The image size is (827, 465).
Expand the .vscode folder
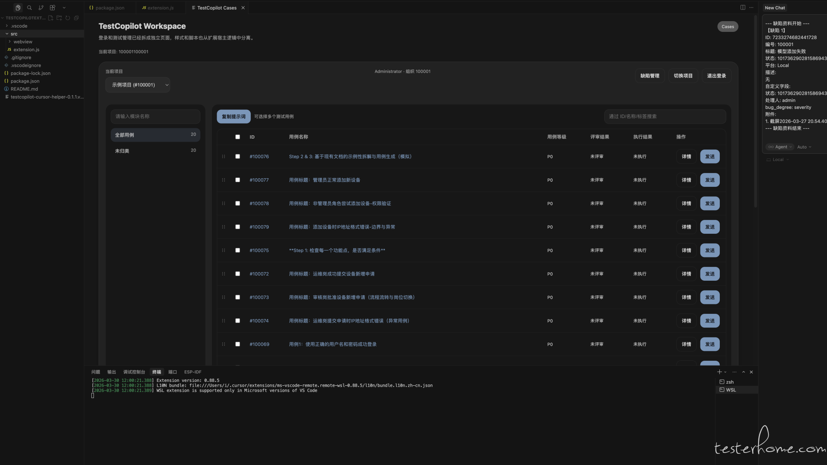pos(19,26)
